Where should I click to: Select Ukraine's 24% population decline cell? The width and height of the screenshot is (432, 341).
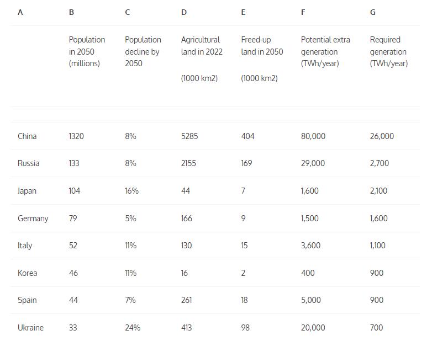pyautogui.click(x=133, y=328)
